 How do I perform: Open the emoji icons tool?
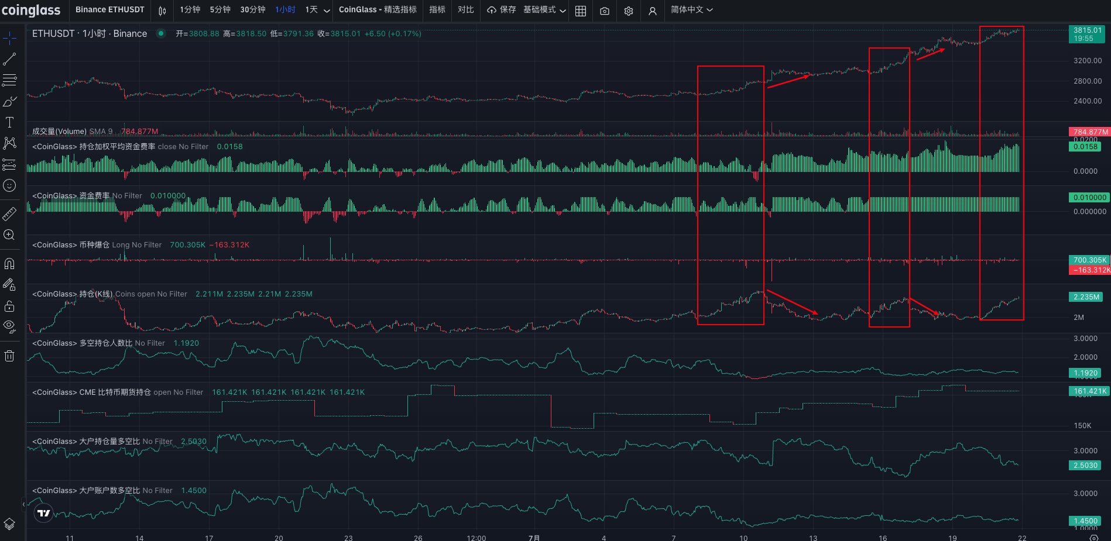[9, 185]
